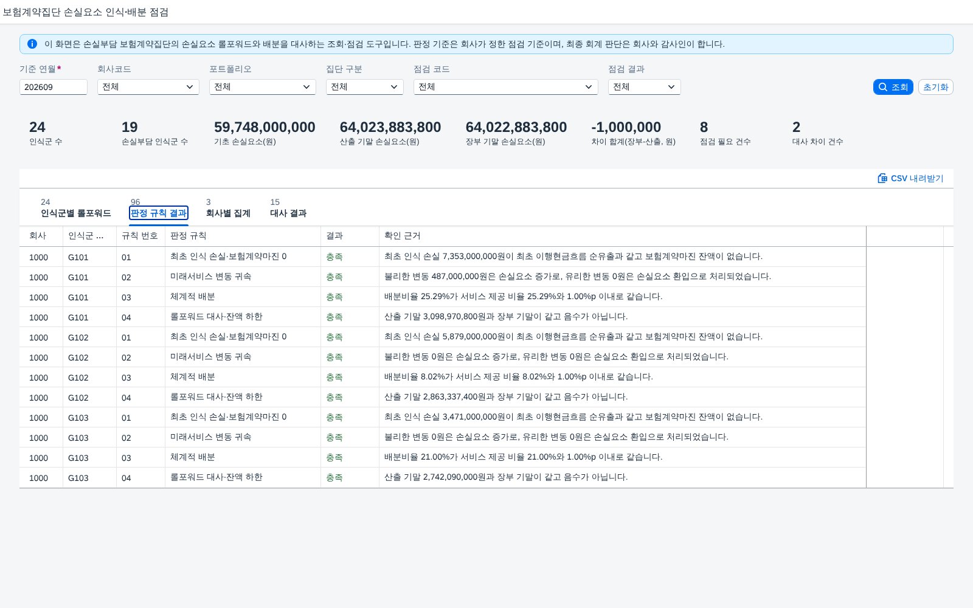The image size is (973, 608).
Task: Open the 포트폴리오 dropdown
Action: [263, 87]
